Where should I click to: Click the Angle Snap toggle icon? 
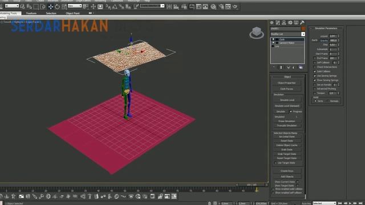(x=115, y=7)
